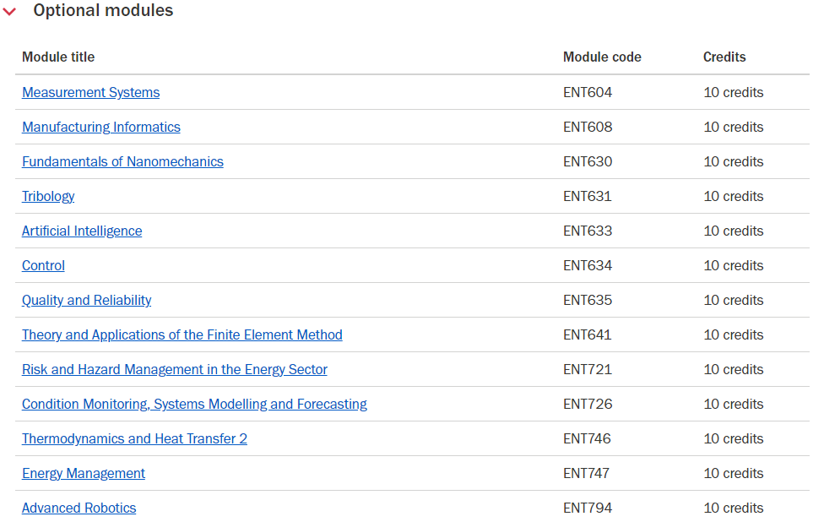Image resolution: width=813 pixels, height=522 pixels.
Task: Open the Measurement Systems module link
Action: (x=90, y=92)
